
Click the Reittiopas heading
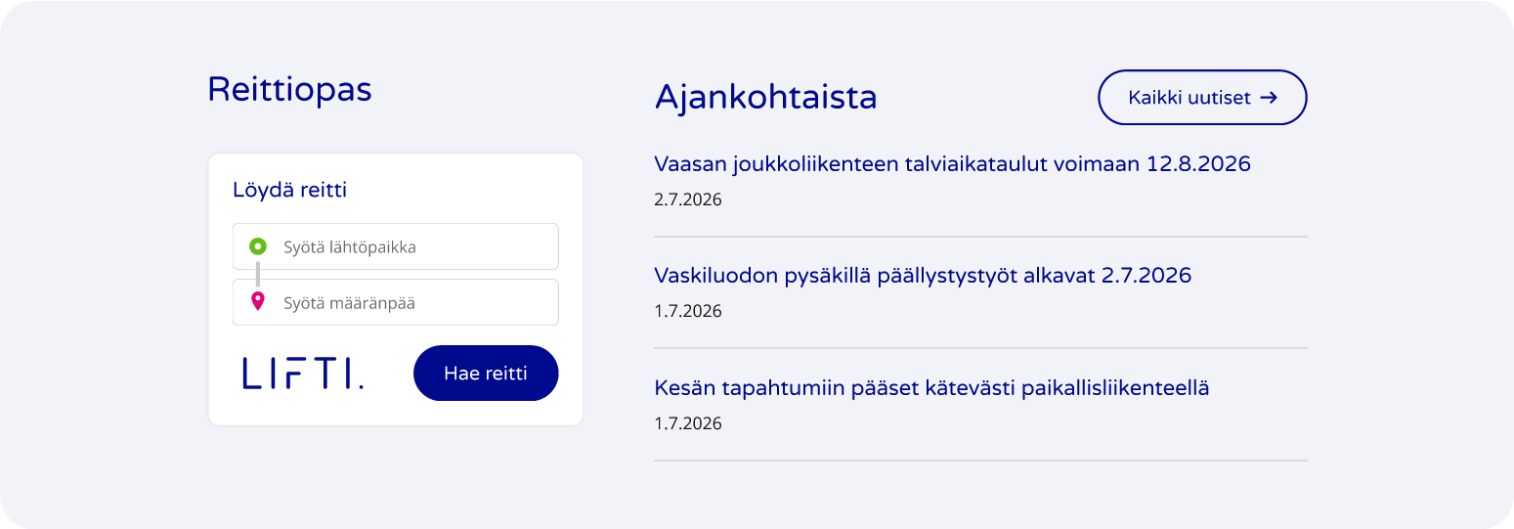tap(289, 90)
